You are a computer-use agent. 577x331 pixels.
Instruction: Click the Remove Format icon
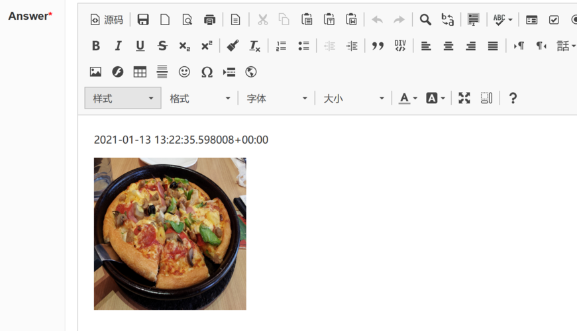coord(254,46)
